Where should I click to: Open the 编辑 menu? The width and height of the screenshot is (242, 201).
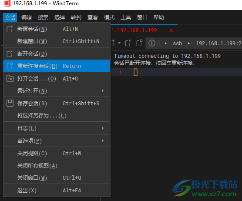(27, 17)
